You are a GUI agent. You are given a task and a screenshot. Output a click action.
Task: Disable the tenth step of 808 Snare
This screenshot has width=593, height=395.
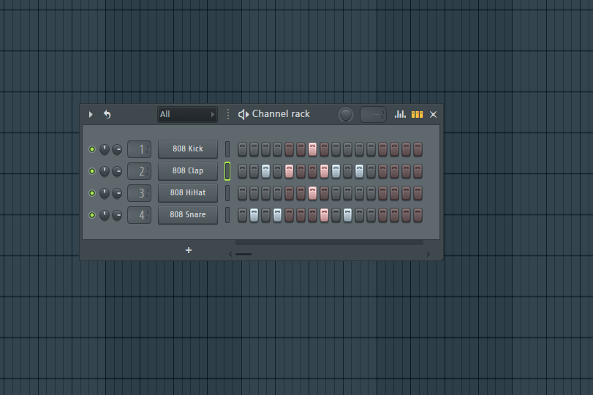coord(347,215)
